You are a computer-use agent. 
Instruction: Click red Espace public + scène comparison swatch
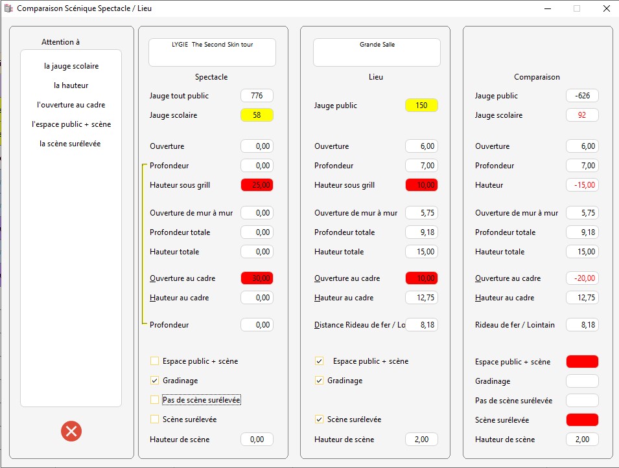[x=581, y=362]
